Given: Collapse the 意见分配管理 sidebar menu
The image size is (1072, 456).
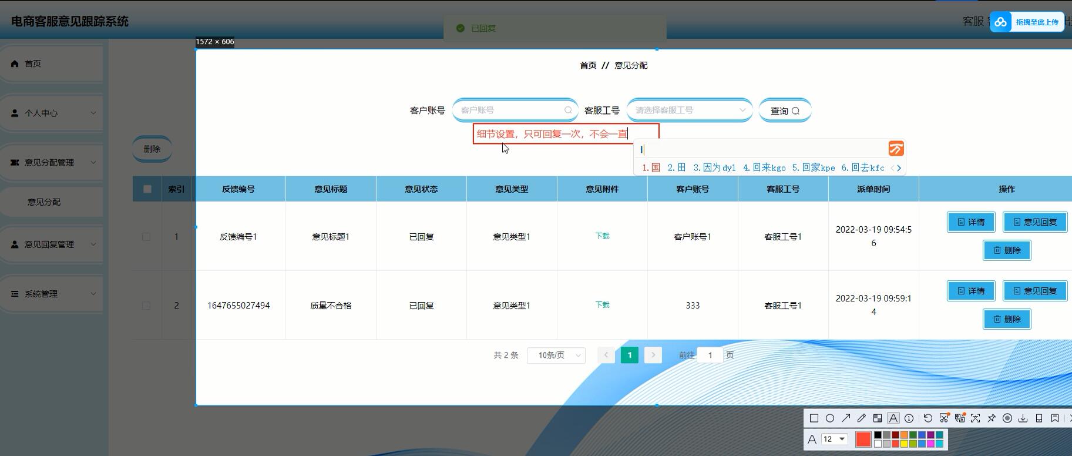Looking at the screenshot, I should click(x=52, y=162).
